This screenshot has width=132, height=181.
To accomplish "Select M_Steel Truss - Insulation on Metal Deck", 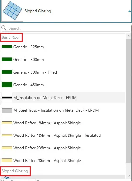I will click(63, 110).
